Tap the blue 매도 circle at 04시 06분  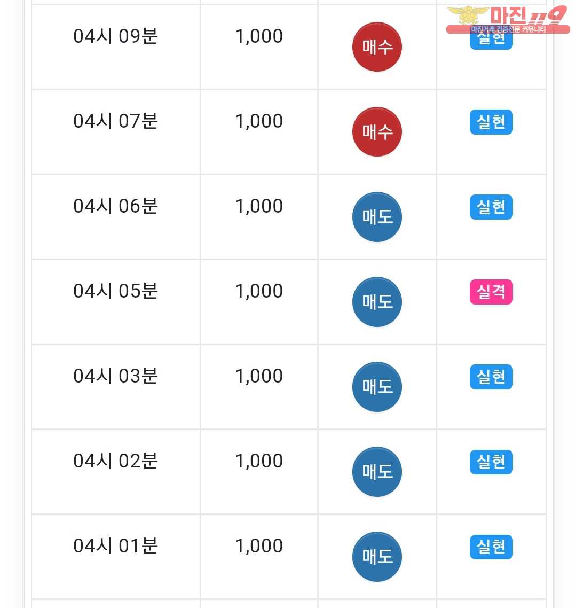pos(377,217)
